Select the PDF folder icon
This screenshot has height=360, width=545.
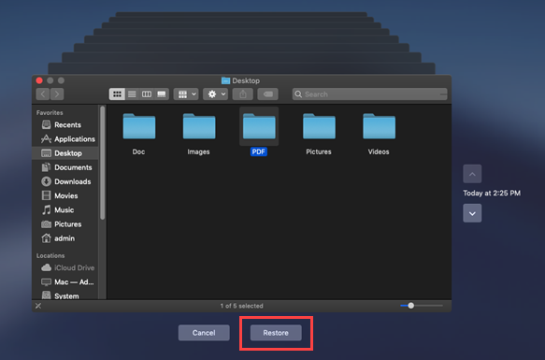[259, 126]
